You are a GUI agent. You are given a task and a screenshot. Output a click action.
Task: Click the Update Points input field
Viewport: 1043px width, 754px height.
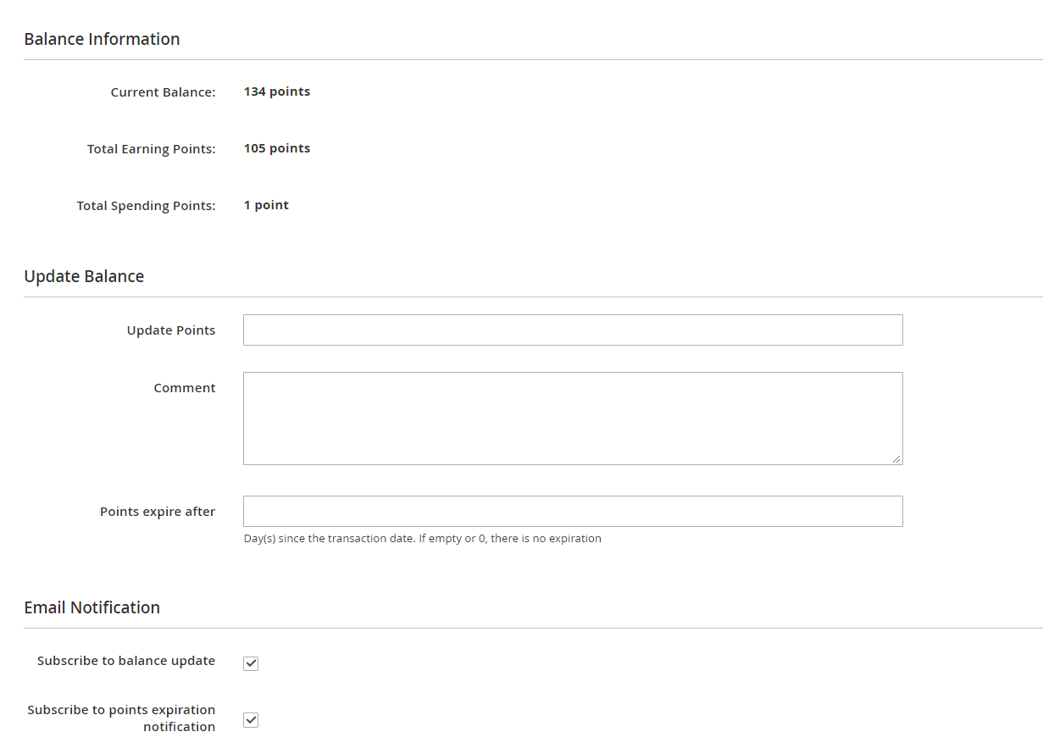pos(573,330)
